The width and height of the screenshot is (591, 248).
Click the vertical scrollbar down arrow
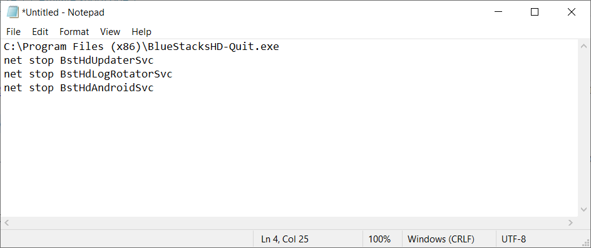coord(584,210)
